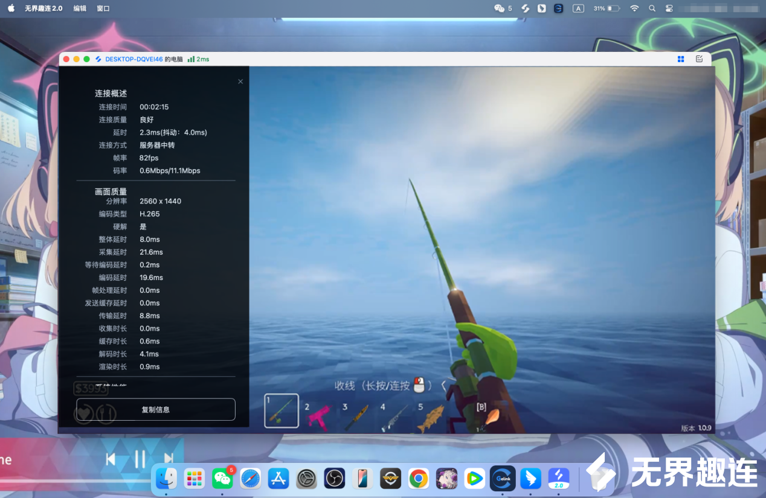Select hotbar slot 3 knife

[x=355, y=417]
